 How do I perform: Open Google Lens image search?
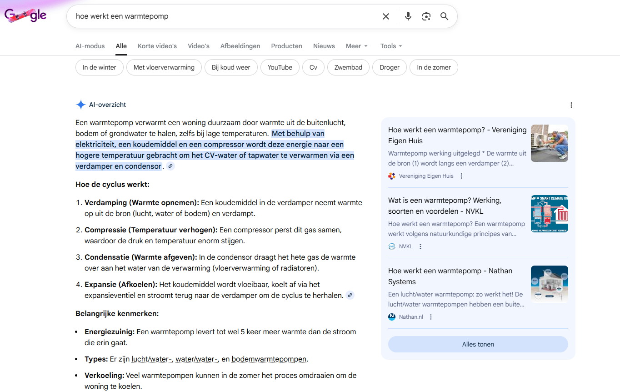click(426, 16)
